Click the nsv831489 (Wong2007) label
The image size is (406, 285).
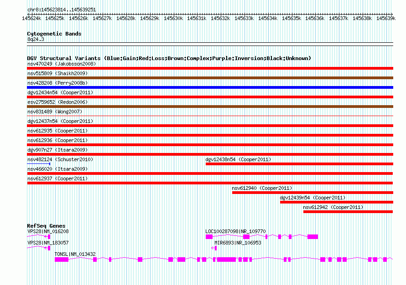(55, 112)
